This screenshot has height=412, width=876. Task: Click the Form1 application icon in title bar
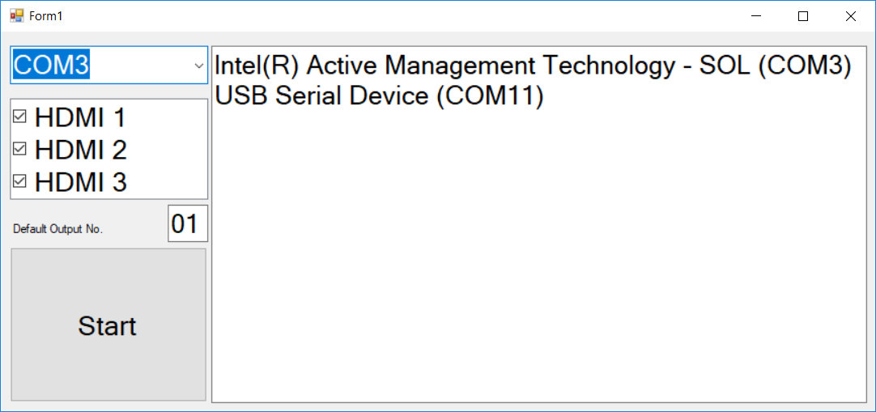click(17, 15)
